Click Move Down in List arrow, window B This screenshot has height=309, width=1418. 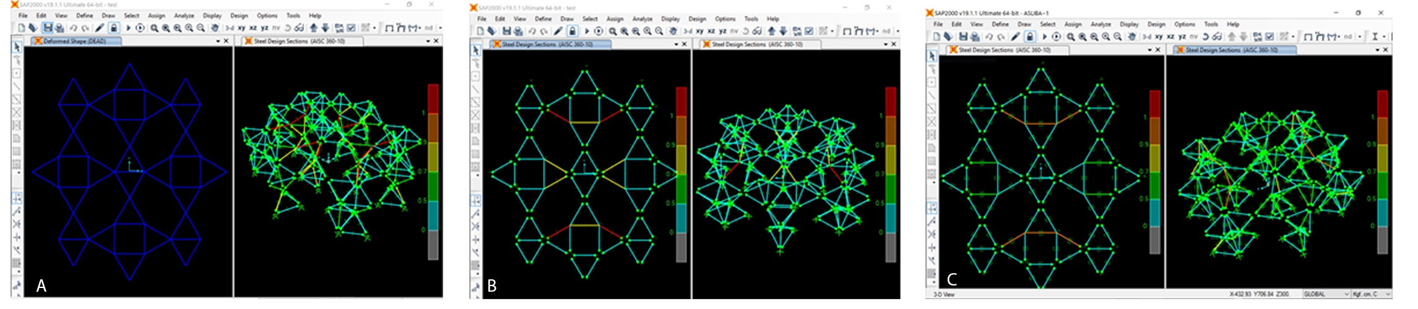click(x=784, y=31)
